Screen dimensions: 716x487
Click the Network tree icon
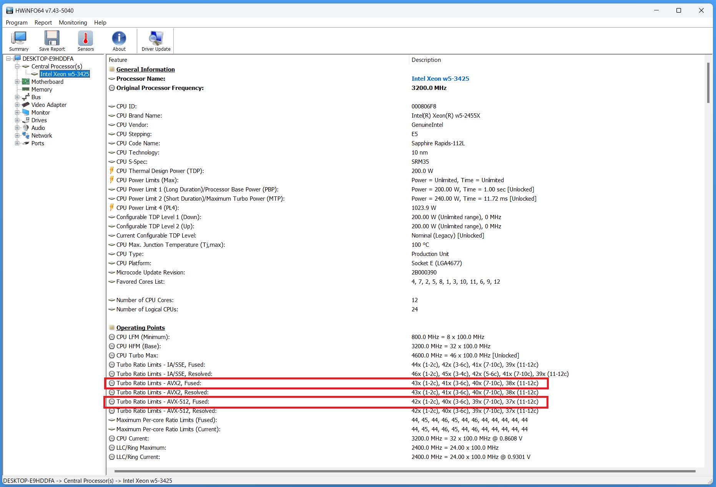[26, 135]
